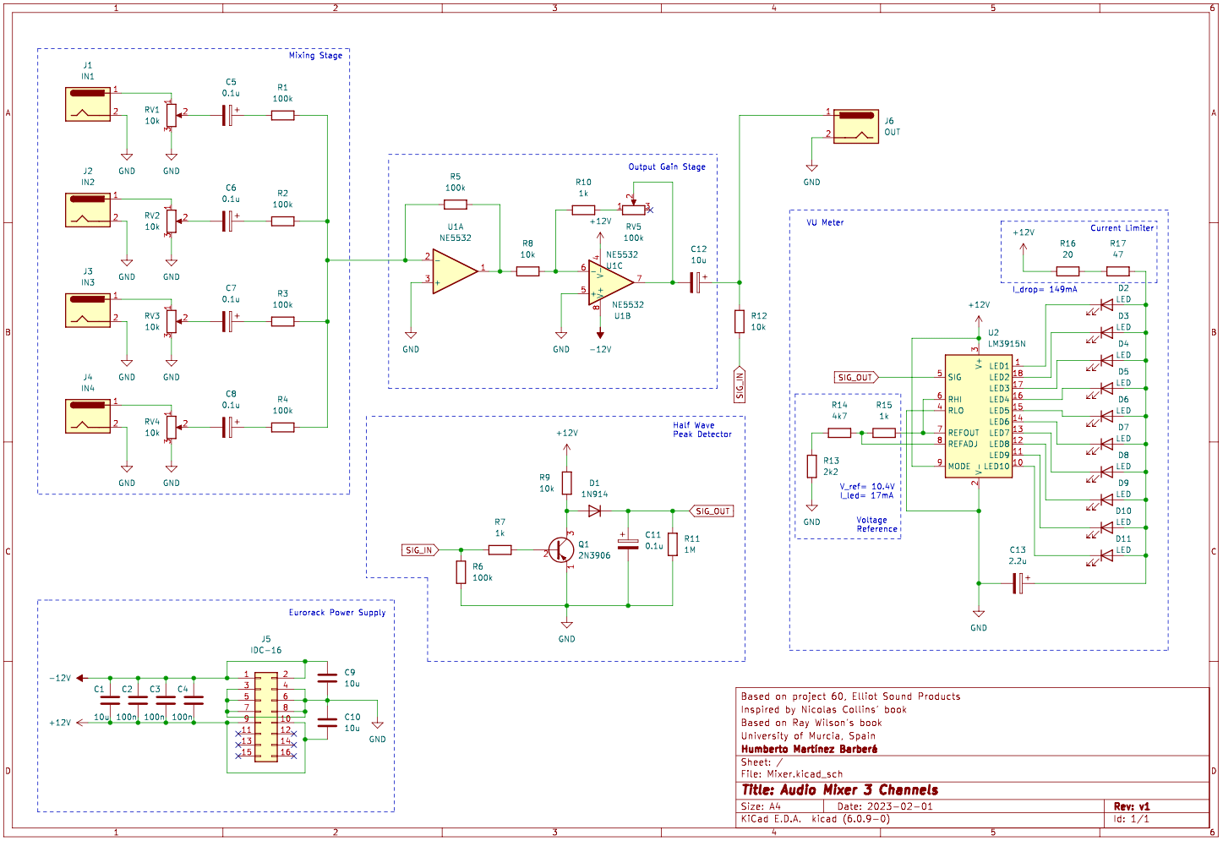Select the RV1 10k potentiometer
Screen dimensions: 1223x841
[x=171, y=116]
